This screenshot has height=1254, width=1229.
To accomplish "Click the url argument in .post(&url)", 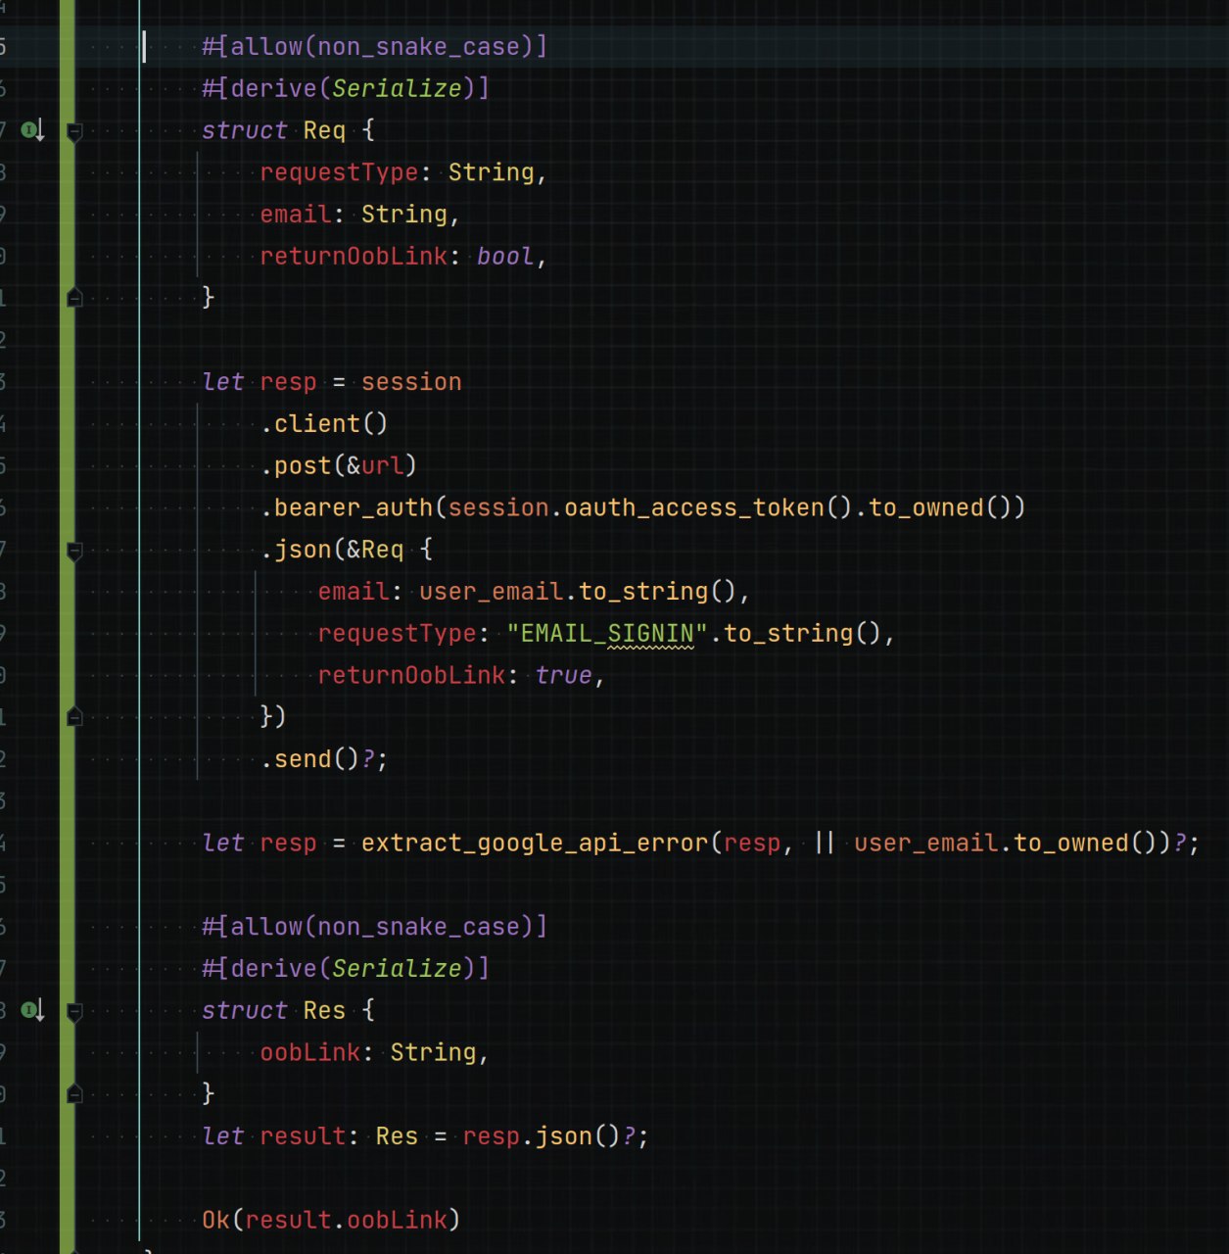I will [x=383, y=466].
